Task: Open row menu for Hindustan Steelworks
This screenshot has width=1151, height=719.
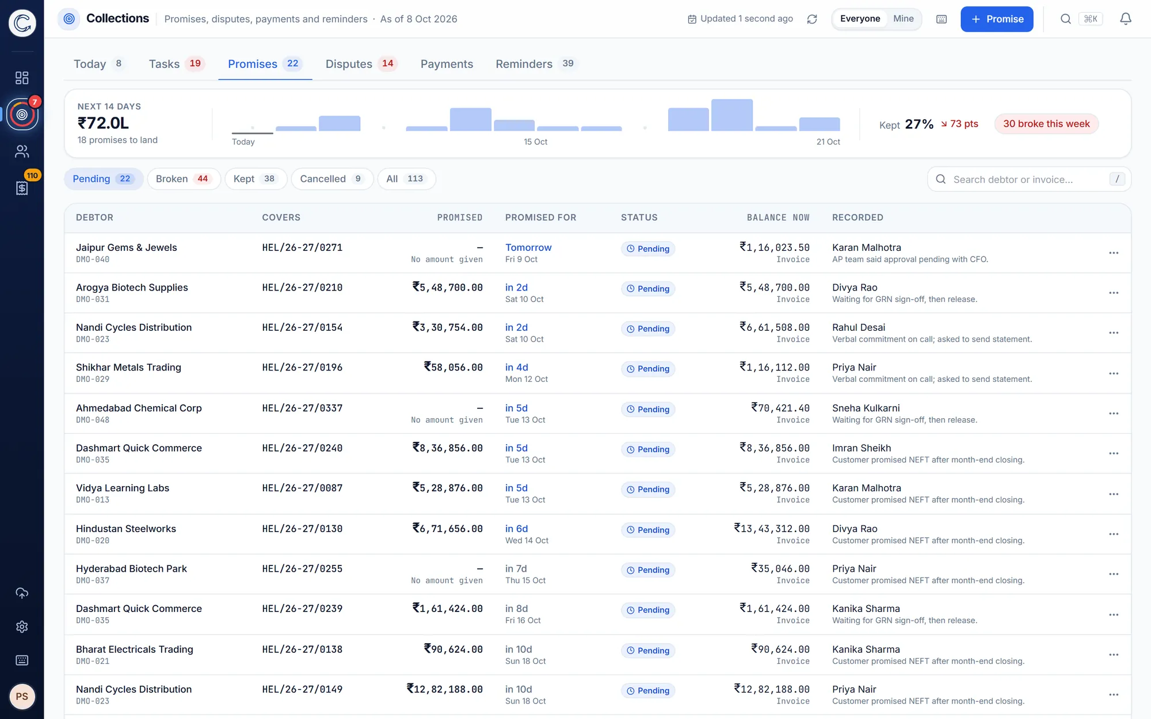Action: click(1114, 534)
